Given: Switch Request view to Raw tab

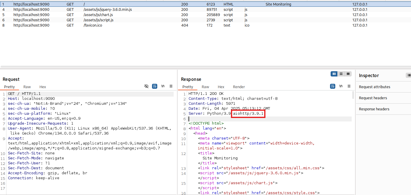Looking at the screenshot, I should pos(27,87).
